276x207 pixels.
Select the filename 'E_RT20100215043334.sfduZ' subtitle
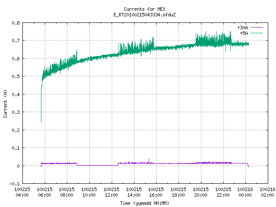pos(144,15)
